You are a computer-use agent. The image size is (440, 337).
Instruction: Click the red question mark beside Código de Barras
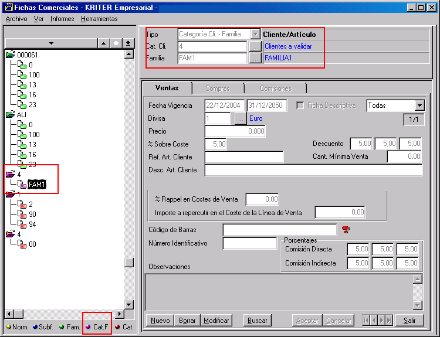(x=345, y=229)
